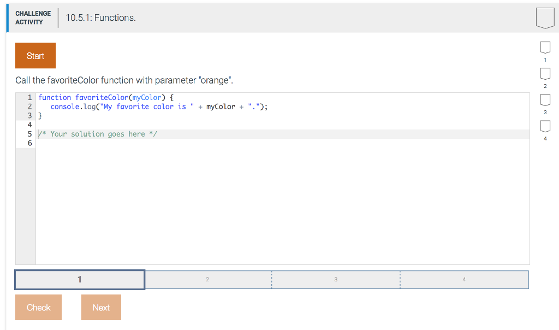
Task: Click line number 5 in the gutter
Action: [x=29, y=133]
